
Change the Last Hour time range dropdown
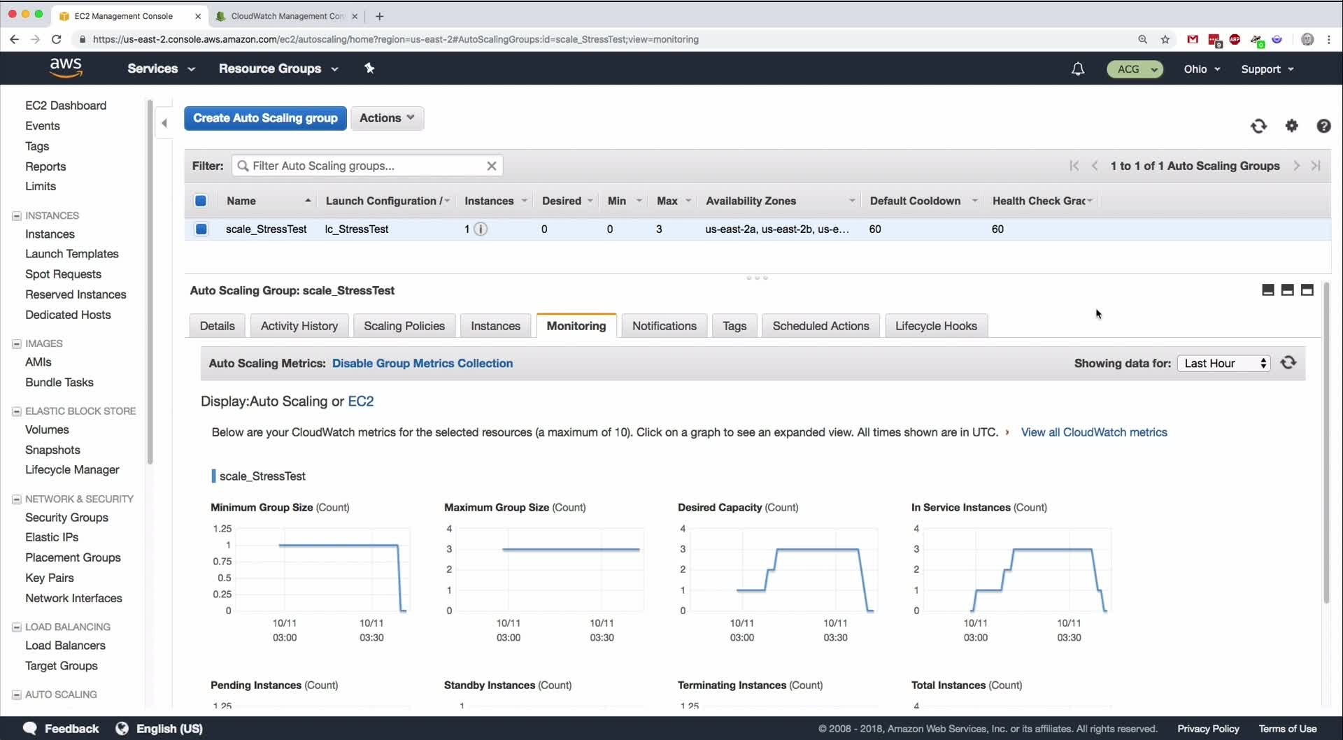pos(1223,363)
